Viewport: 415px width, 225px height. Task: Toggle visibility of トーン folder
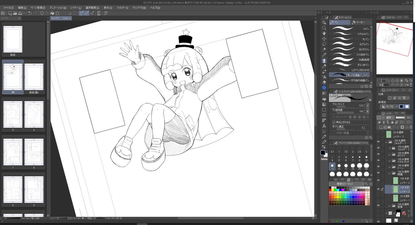[x=378, y=167]
